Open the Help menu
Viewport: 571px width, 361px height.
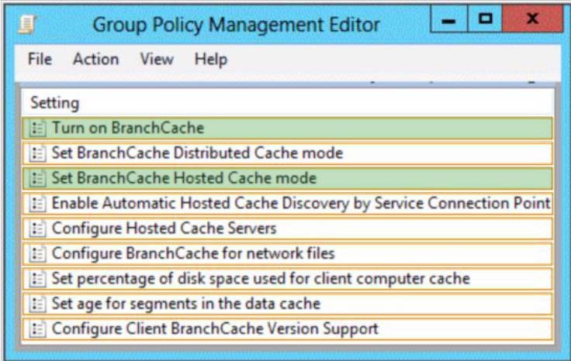211,59
